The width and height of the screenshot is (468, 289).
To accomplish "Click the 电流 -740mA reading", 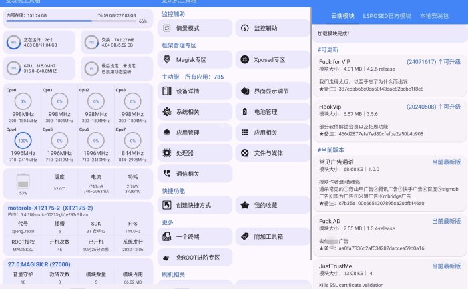I will point(96,184).
